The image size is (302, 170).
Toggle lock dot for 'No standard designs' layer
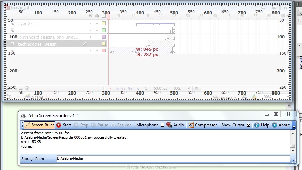coord(97,37)
